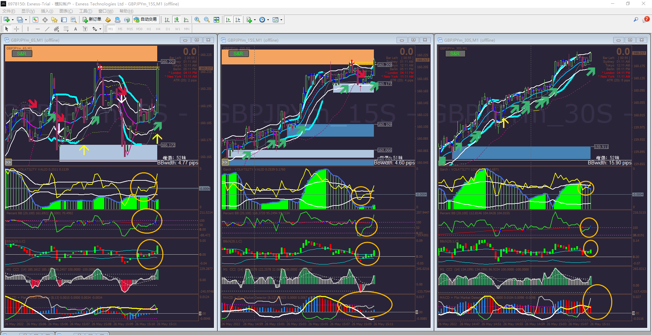
Task: Click the >> button in 6S chart
Action: (x=8, y=162)
